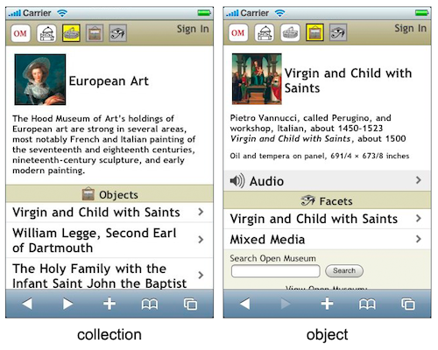Image resolution: width=438 pixels, height=350 pixels.
Task: Open the Mixed Media facet
Action: [x=327, y=239]
